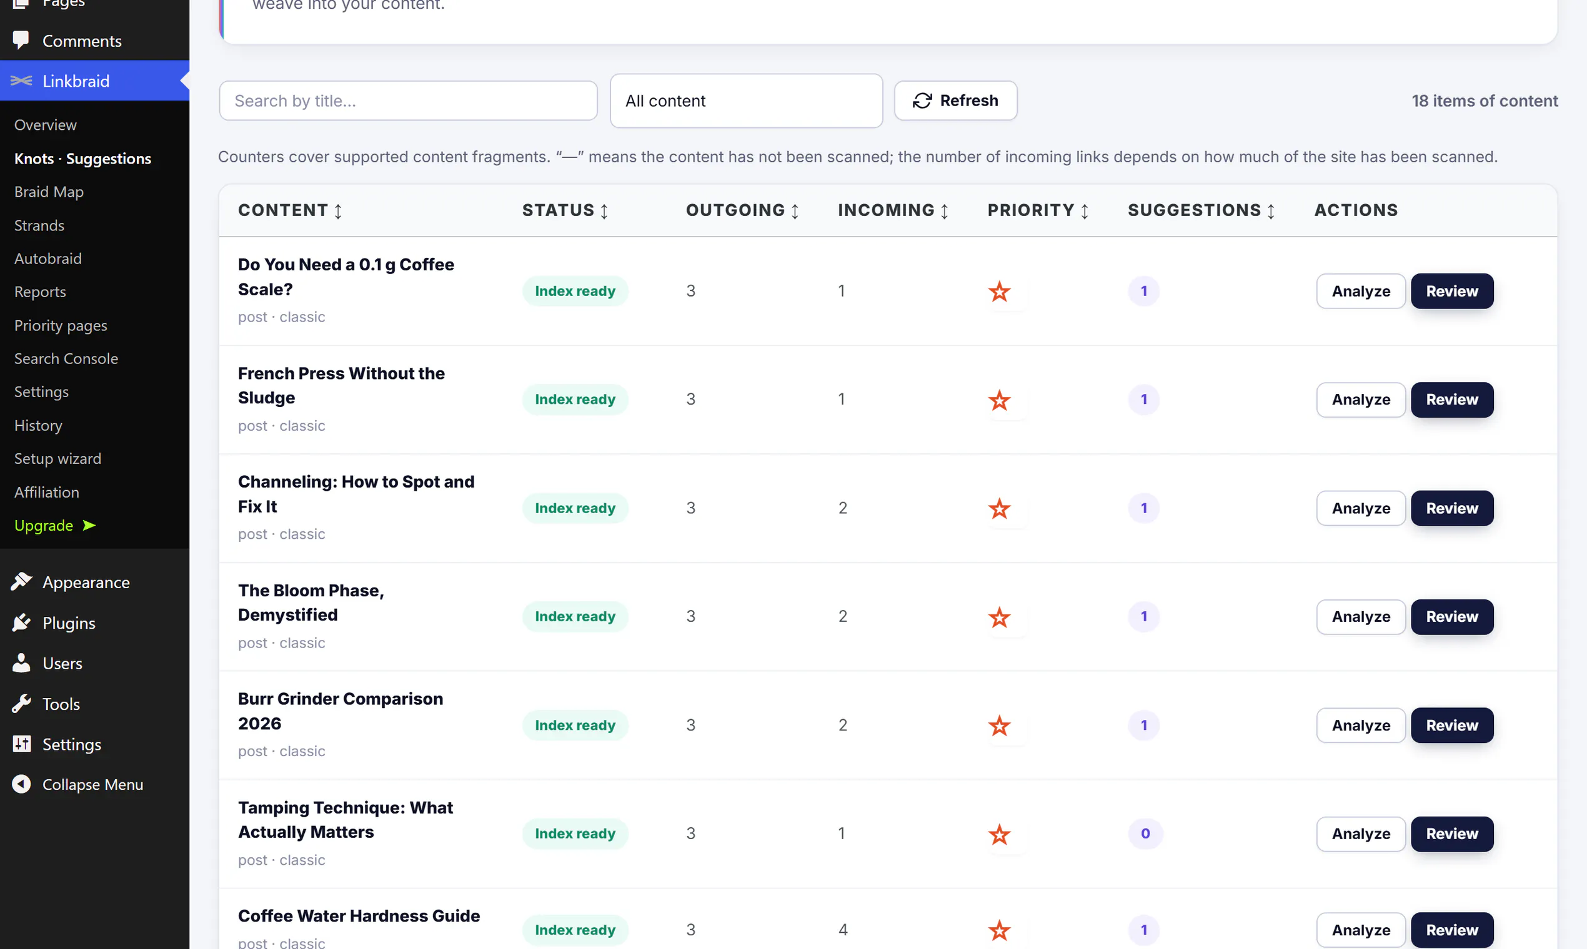Sort table by Priority column
This screenshot has width=1587, height=949.
coord(1038,210)
